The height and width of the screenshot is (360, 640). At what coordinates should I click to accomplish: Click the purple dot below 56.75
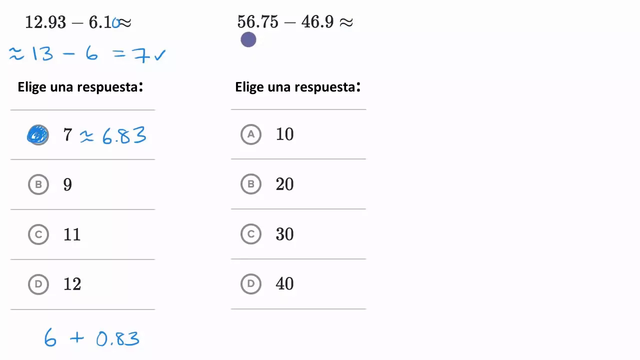(248, 40)
